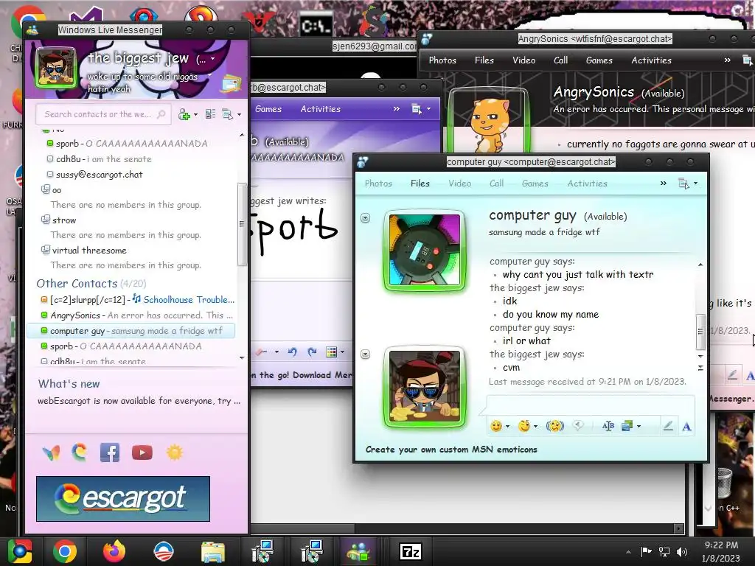
Task: Select contact computer guy in the contact list
Action: click(x=131, y=331)
